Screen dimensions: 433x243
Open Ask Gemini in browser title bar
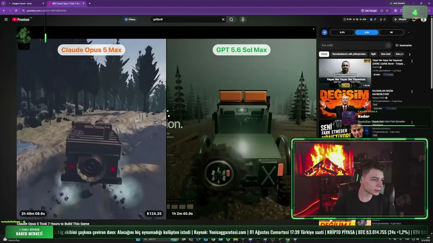[x=397, y=3]
